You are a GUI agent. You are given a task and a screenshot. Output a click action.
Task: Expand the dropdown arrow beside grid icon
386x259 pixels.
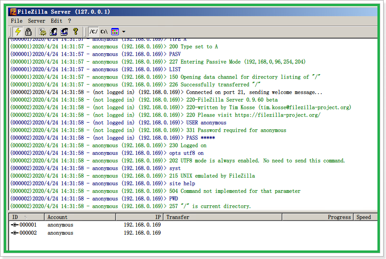point(124,32)
